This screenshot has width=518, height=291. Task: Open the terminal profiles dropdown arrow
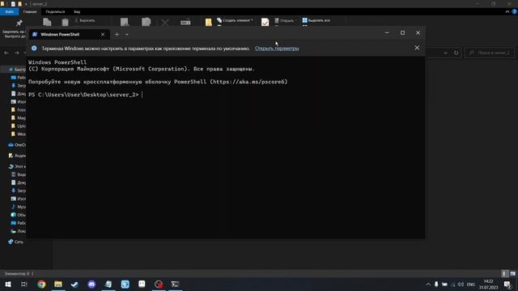tap(127, 34)
